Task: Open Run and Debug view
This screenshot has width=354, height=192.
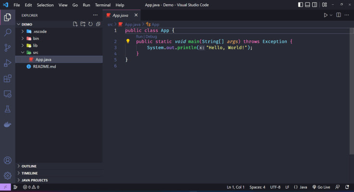Action: coord(7,63)
